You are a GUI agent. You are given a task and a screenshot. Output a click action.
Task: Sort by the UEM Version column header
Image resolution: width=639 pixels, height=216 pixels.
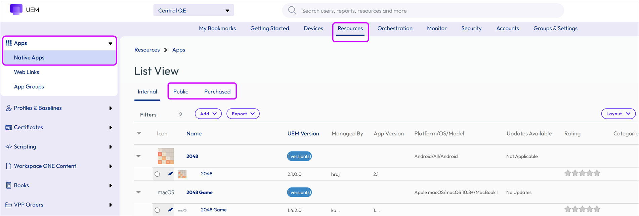[x=303, y=133]
